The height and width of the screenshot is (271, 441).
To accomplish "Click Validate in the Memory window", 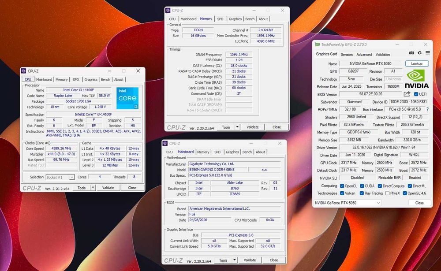I will point(253,127).
